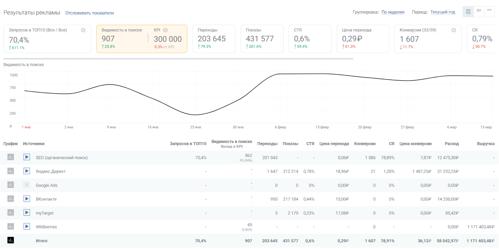Screen dimensions: 499x249
Task: Select the Конверсии (33/59) metric card
Action: [x=428, y=39]
